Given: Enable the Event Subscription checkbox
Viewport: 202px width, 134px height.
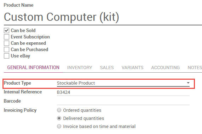Looking at the screenshot, I should click(x=6, y=37).
